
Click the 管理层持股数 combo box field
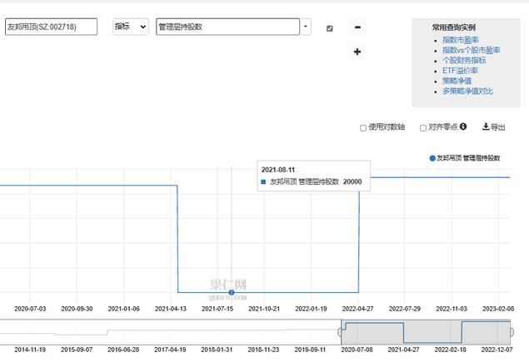coord(227,27)
